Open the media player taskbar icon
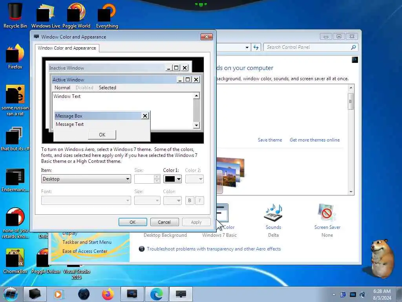Viewport: 402px width, 302px height. point(59,294)
